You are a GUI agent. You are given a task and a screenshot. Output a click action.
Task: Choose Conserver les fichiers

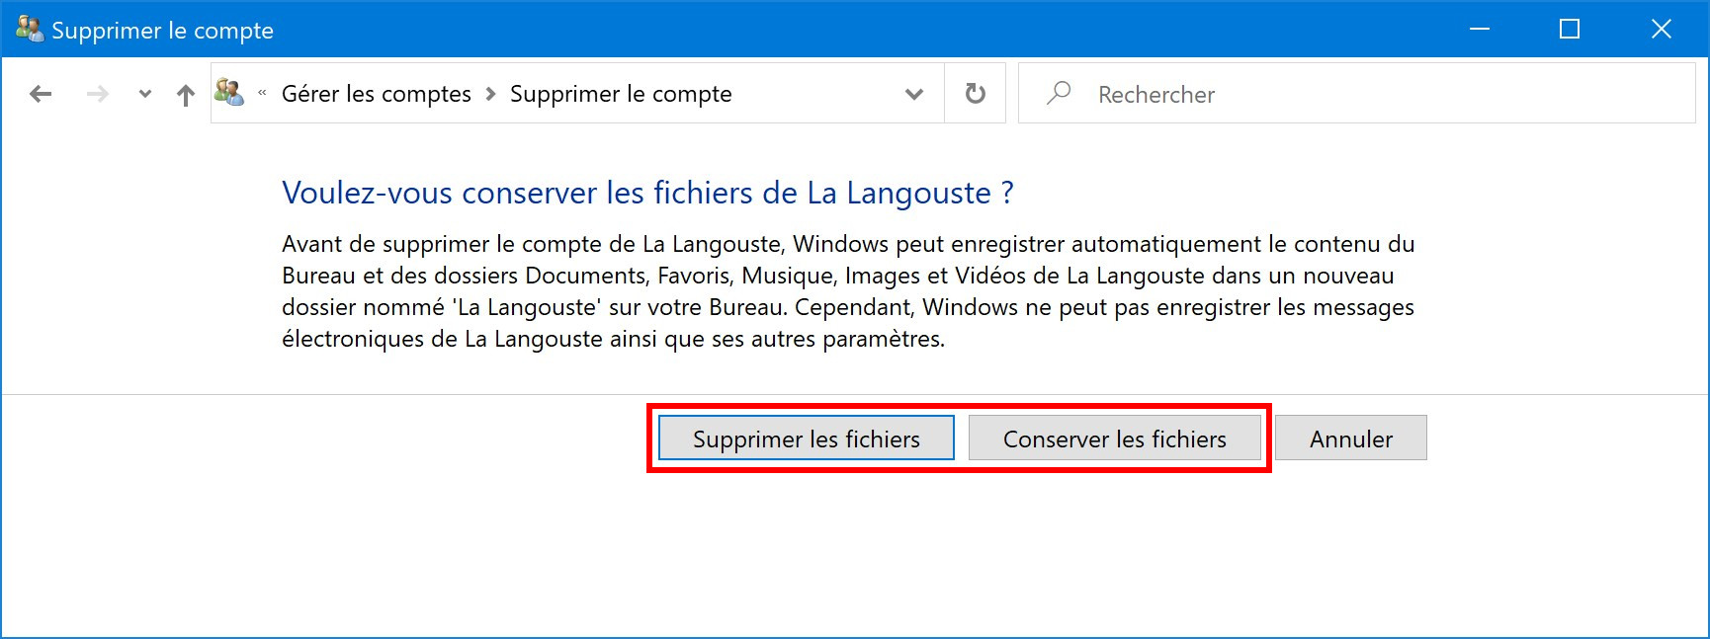coord(1115,438)
